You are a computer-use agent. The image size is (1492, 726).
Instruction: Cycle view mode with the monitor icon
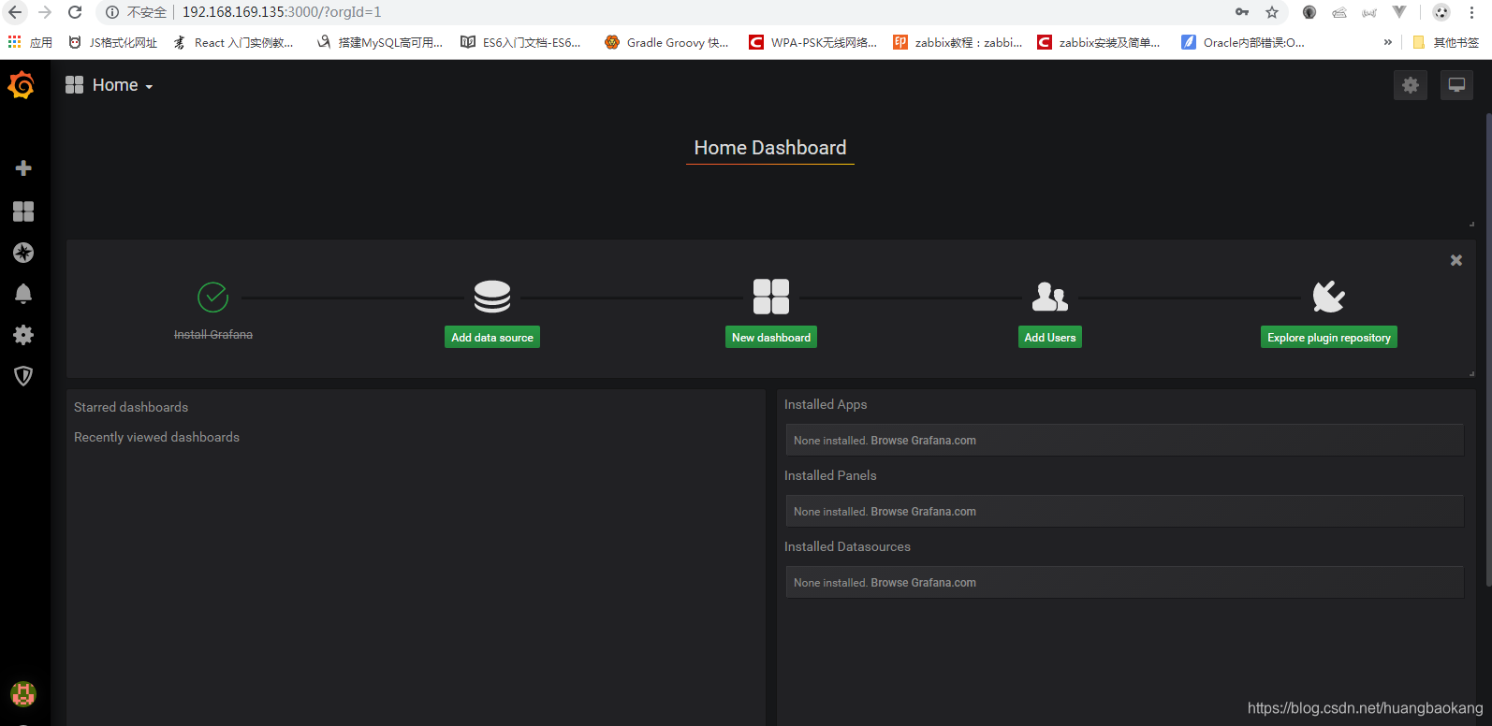[1456, 85]
